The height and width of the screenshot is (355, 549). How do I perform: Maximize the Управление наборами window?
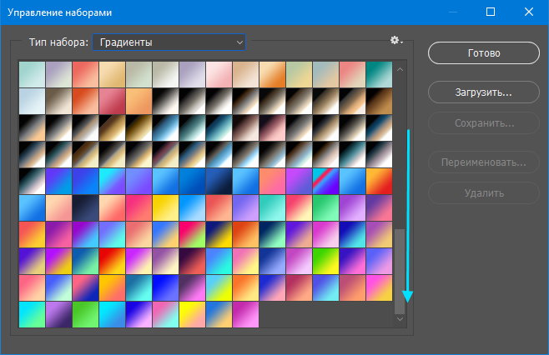tap(491, 12)
